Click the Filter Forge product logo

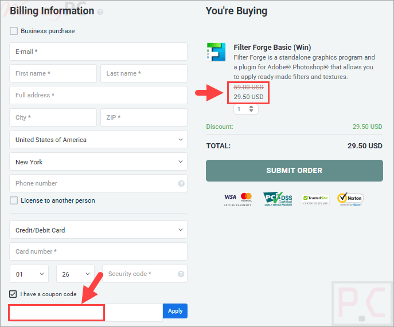216,52
